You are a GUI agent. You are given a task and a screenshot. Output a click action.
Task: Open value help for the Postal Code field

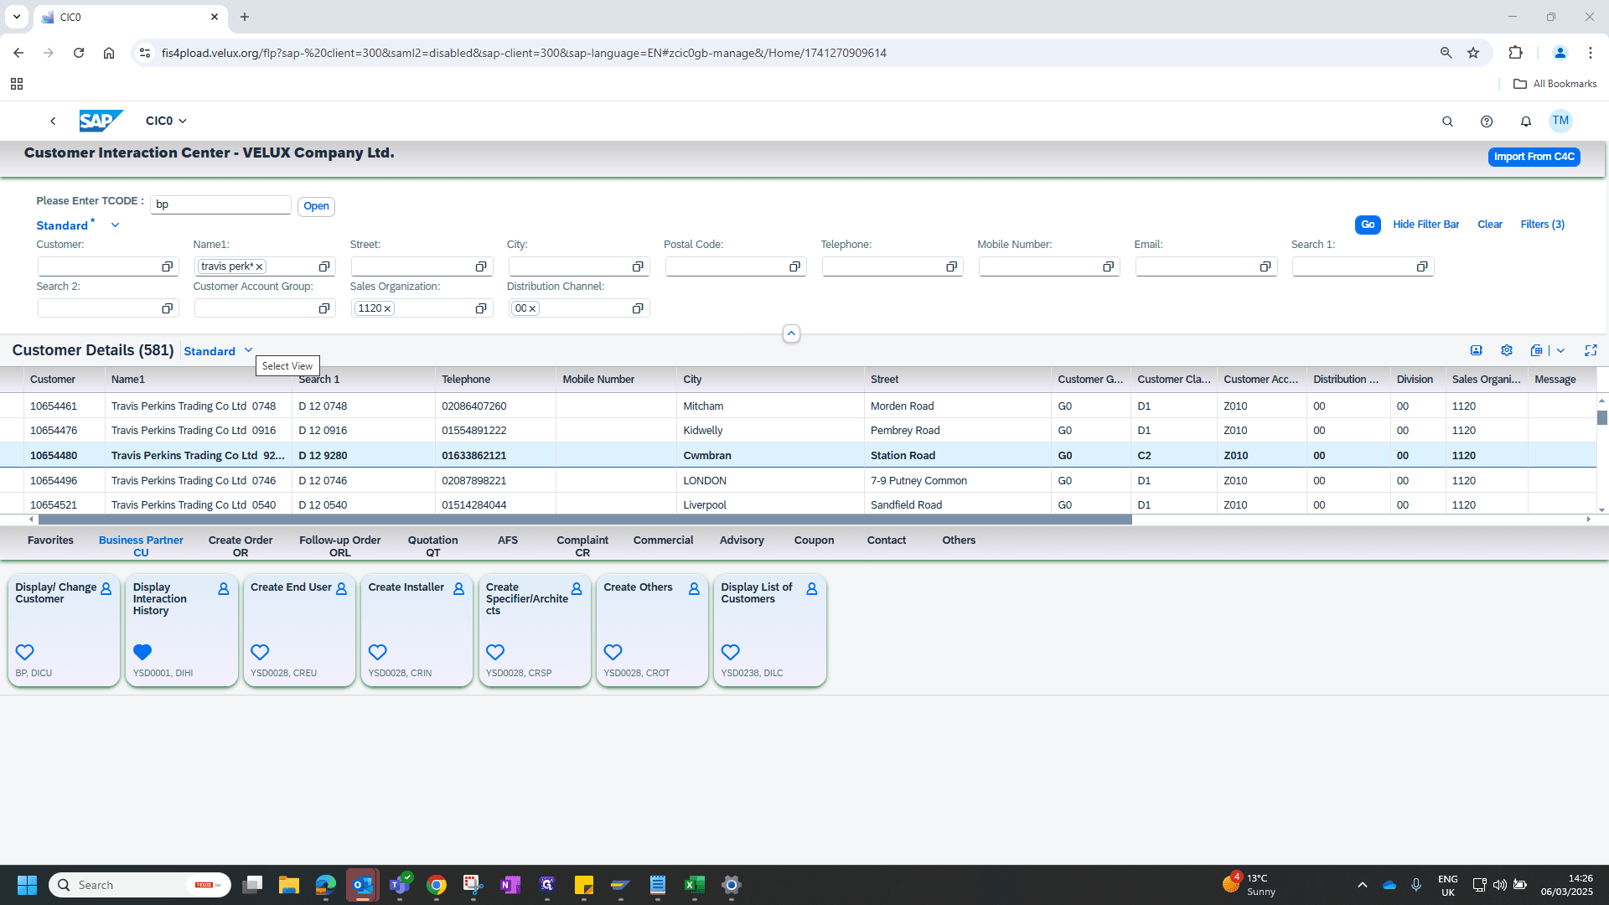(794, 266)
